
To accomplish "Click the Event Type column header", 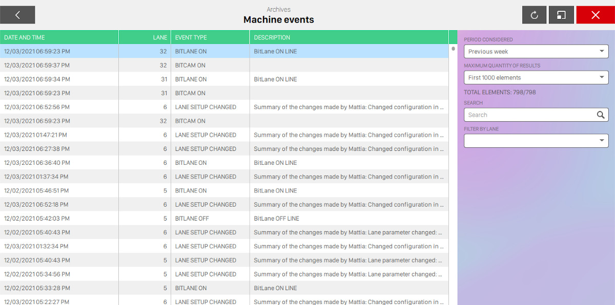I will (x=210, y=37).
